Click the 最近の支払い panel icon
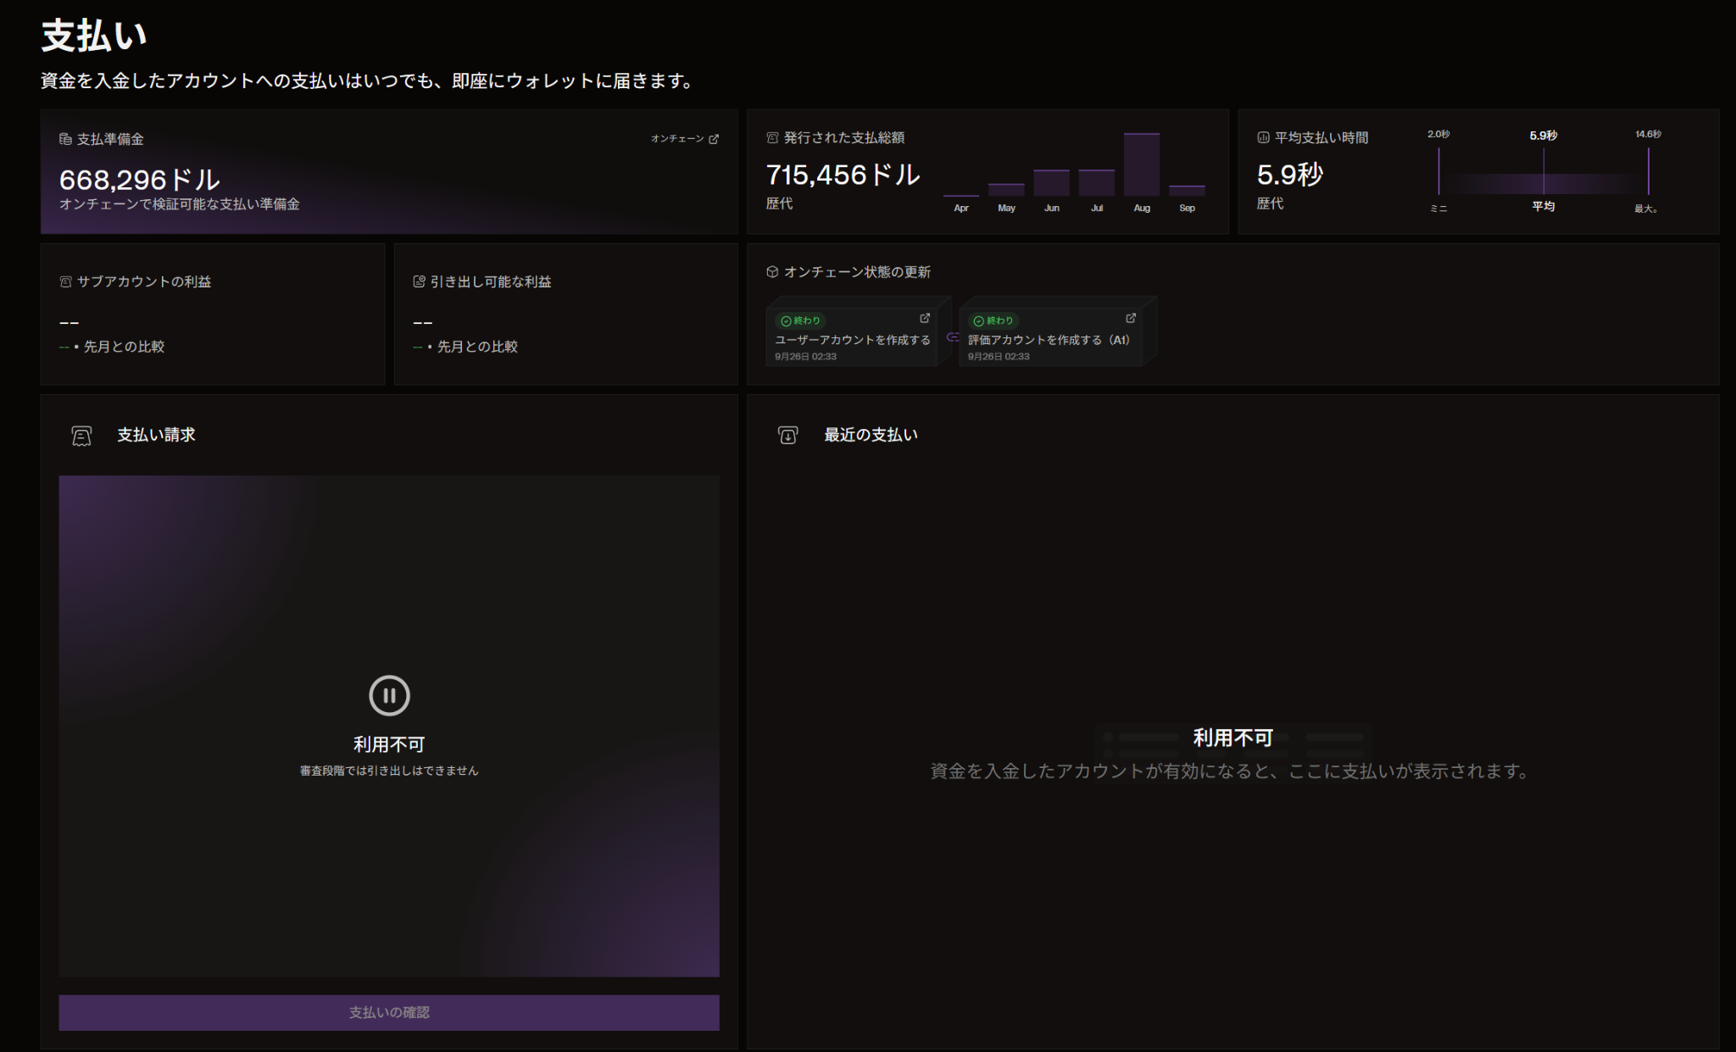The image size is (1736, 1052). pos(787,436)
